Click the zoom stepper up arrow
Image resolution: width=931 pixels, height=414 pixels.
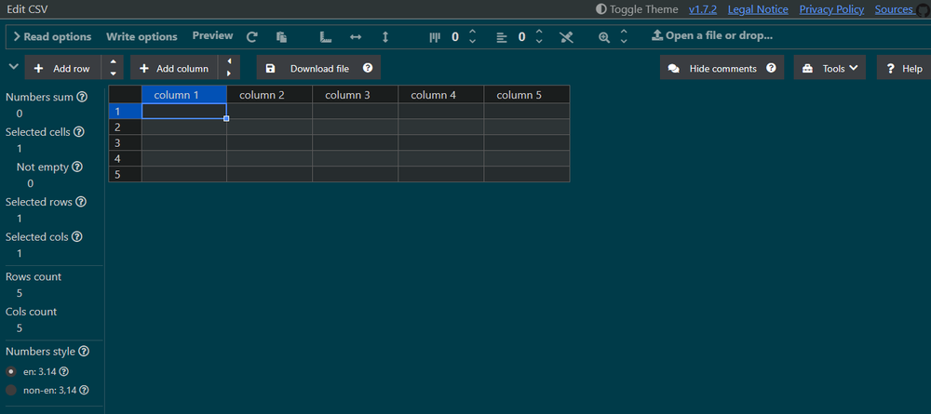tap(624, 32)
